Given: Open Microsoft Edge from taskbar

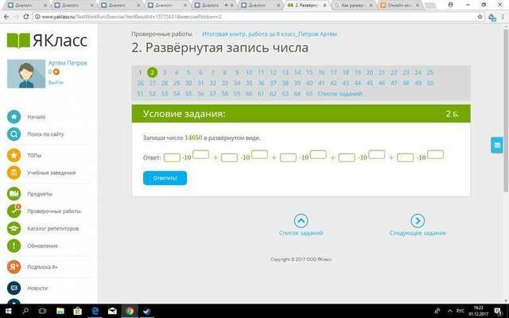Looking at the screenshot, I should point(95,311).
